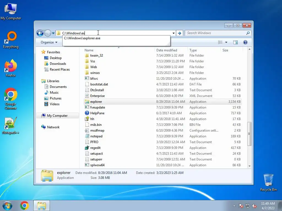Screen dimensions: 282x211
Task: Select the DtcInstall text document
Action: pos(97,90)
